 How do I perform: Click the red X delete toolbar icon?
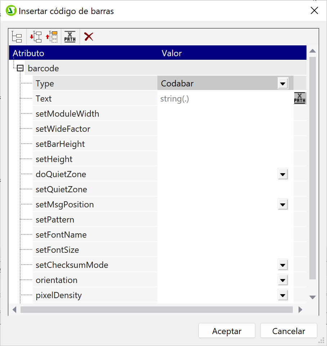(x=89, y=37)
